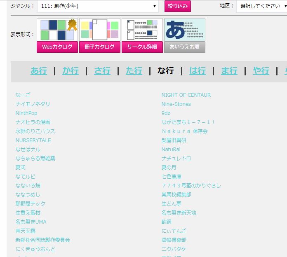Select the 冊子カタログ booklet view icon
This screenshot has width=287, height=257.
100,30
